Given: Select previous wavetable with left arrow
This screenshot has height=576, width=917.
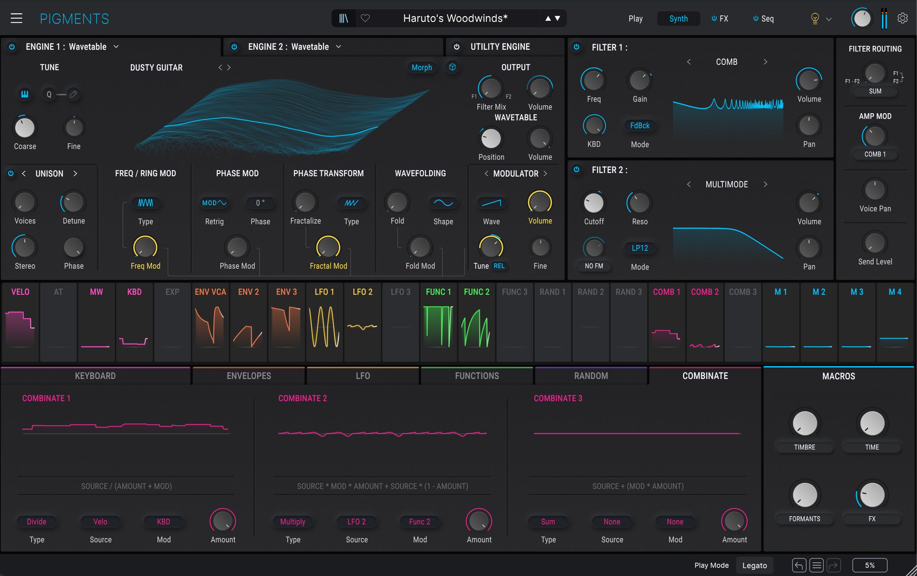Looking at the screenshot, I should [x=220, y=67].
